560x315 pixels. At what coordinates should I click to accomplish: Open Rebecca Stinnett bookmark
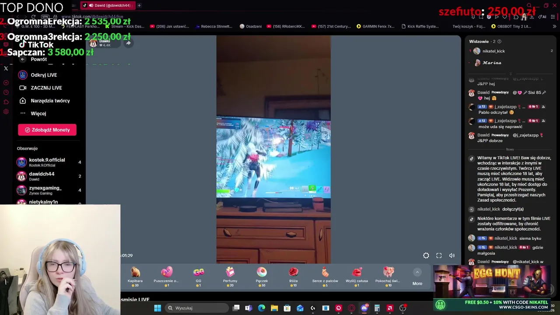pyautogui.click(x=213, y=26)
